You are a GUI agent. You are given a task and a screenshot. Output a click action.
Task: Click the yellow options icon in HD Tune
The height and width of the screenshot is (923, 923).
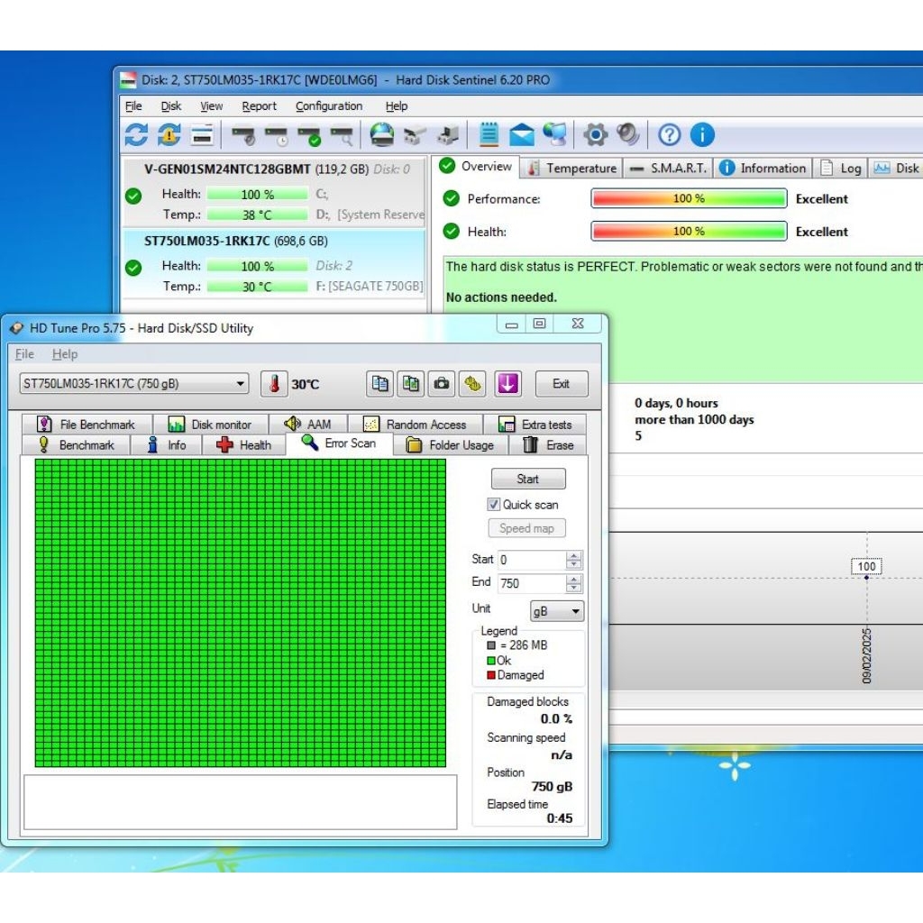tap(472, 384)
